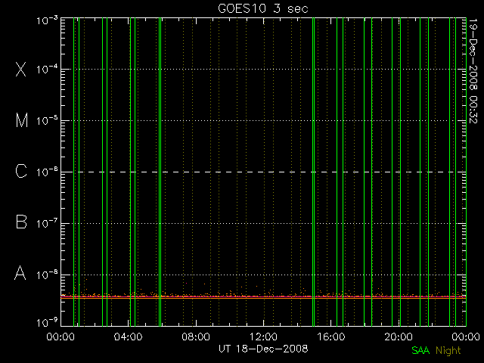
Task: Click the '19-Dec-2008 00:32' vertical timestamp
Action: click(473, 71)
